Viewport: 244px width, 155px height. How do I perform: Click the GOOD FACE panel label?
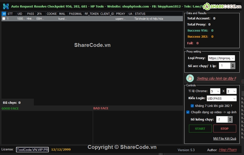pyautogui.click(x=10, y=108)
